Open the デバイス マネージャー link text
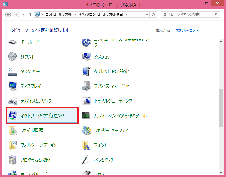226x177 pixels. (x=113, y=86)
